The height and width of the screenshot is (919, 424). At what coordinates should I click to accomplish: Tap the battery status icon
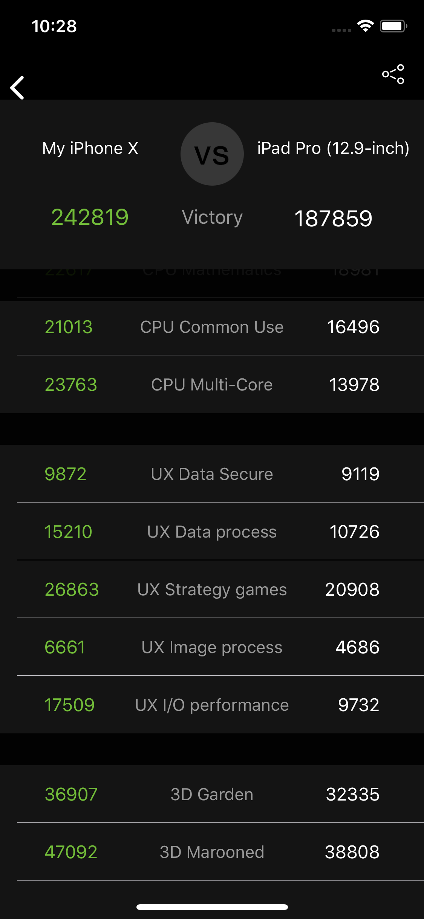(393, 26)
